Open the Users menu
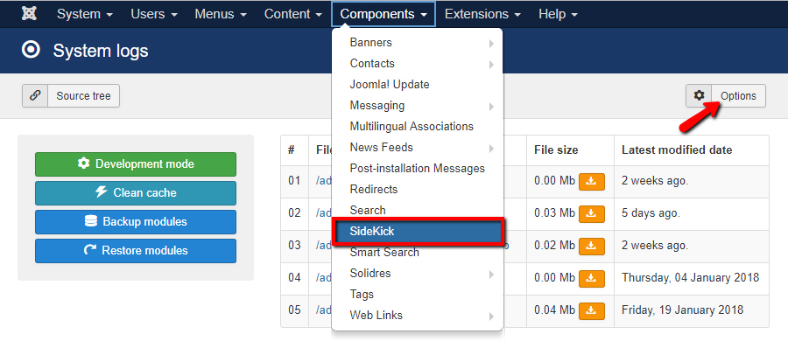 [x=154, y=14]
